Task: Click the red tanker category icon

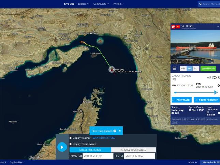Action: [x=173, y=27]
